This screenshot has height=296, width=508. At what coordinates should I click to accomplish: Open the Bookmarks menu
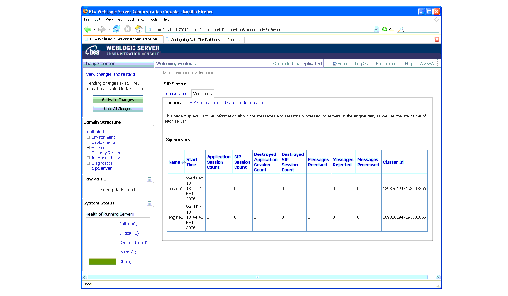pos(135,19)
